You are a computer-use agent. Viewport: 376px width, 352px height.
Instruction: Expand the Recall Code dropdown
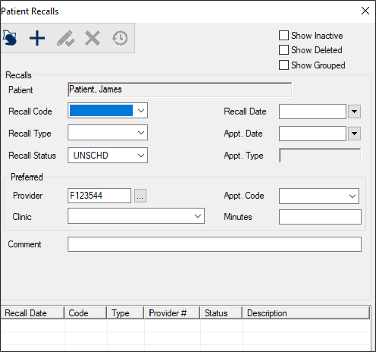tap(141, 111)
